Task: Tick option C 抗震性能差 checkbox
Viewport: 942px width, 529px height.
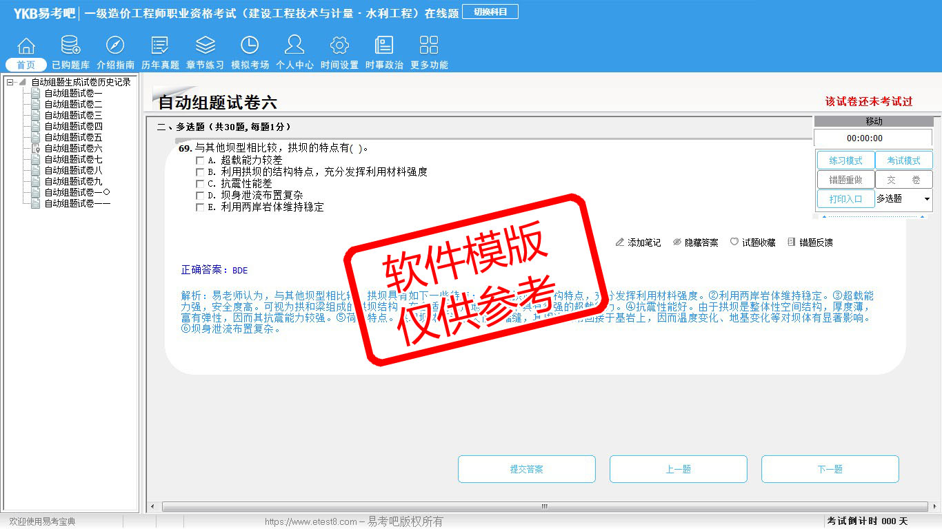Action: (200, 184)
